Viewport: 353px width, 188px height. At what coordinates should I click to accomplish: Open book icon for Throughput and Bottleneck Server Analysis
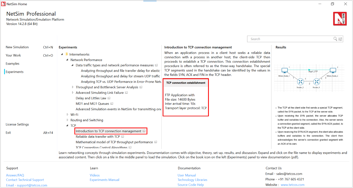[141, 87]
